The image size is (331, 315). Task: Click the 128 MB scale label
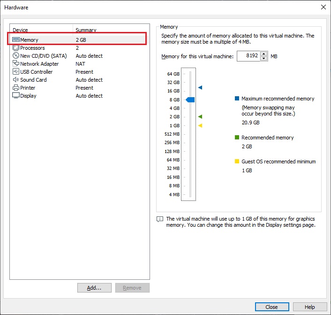(x=172, y=151)
